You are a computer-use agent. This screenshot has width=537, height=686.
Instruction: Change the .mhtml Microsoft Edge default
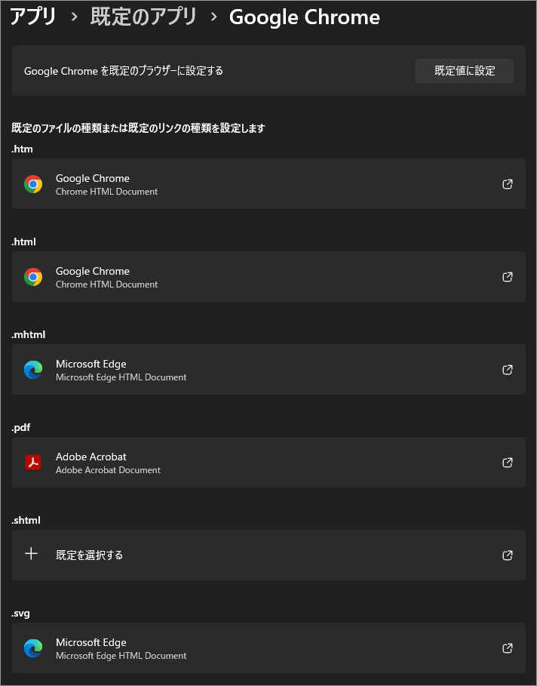click(x=268, y=370)
